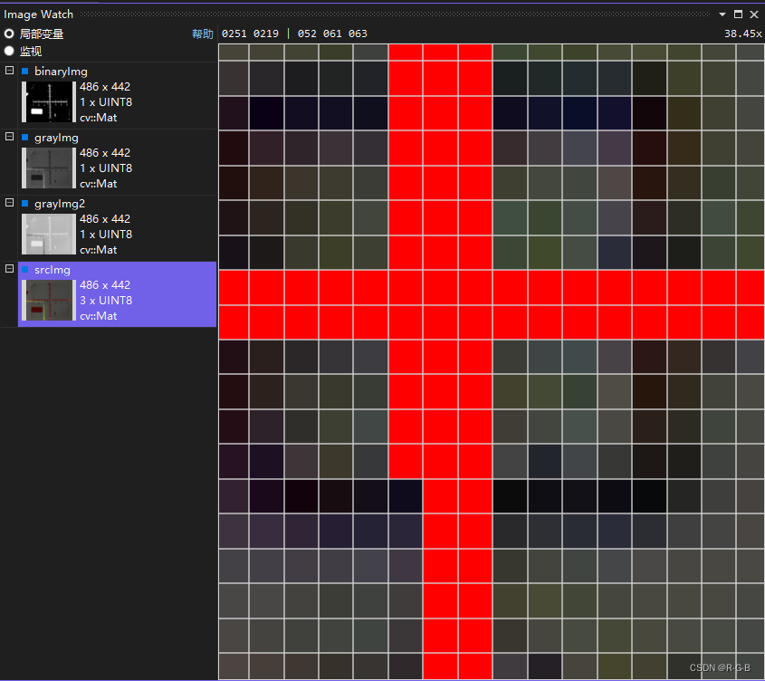Click 'cv::Mat' type under grayImg2
The width and height of the screenshot is (765, 681).
point(99,250)
